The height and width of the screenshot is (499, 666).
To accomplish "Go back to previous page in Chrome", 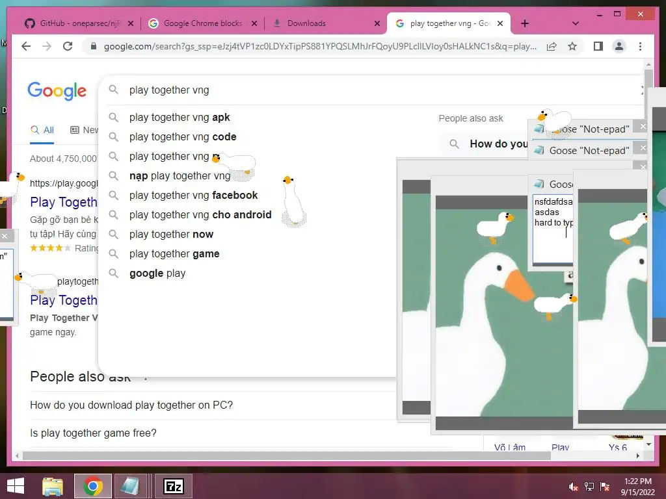I will 26,46.
